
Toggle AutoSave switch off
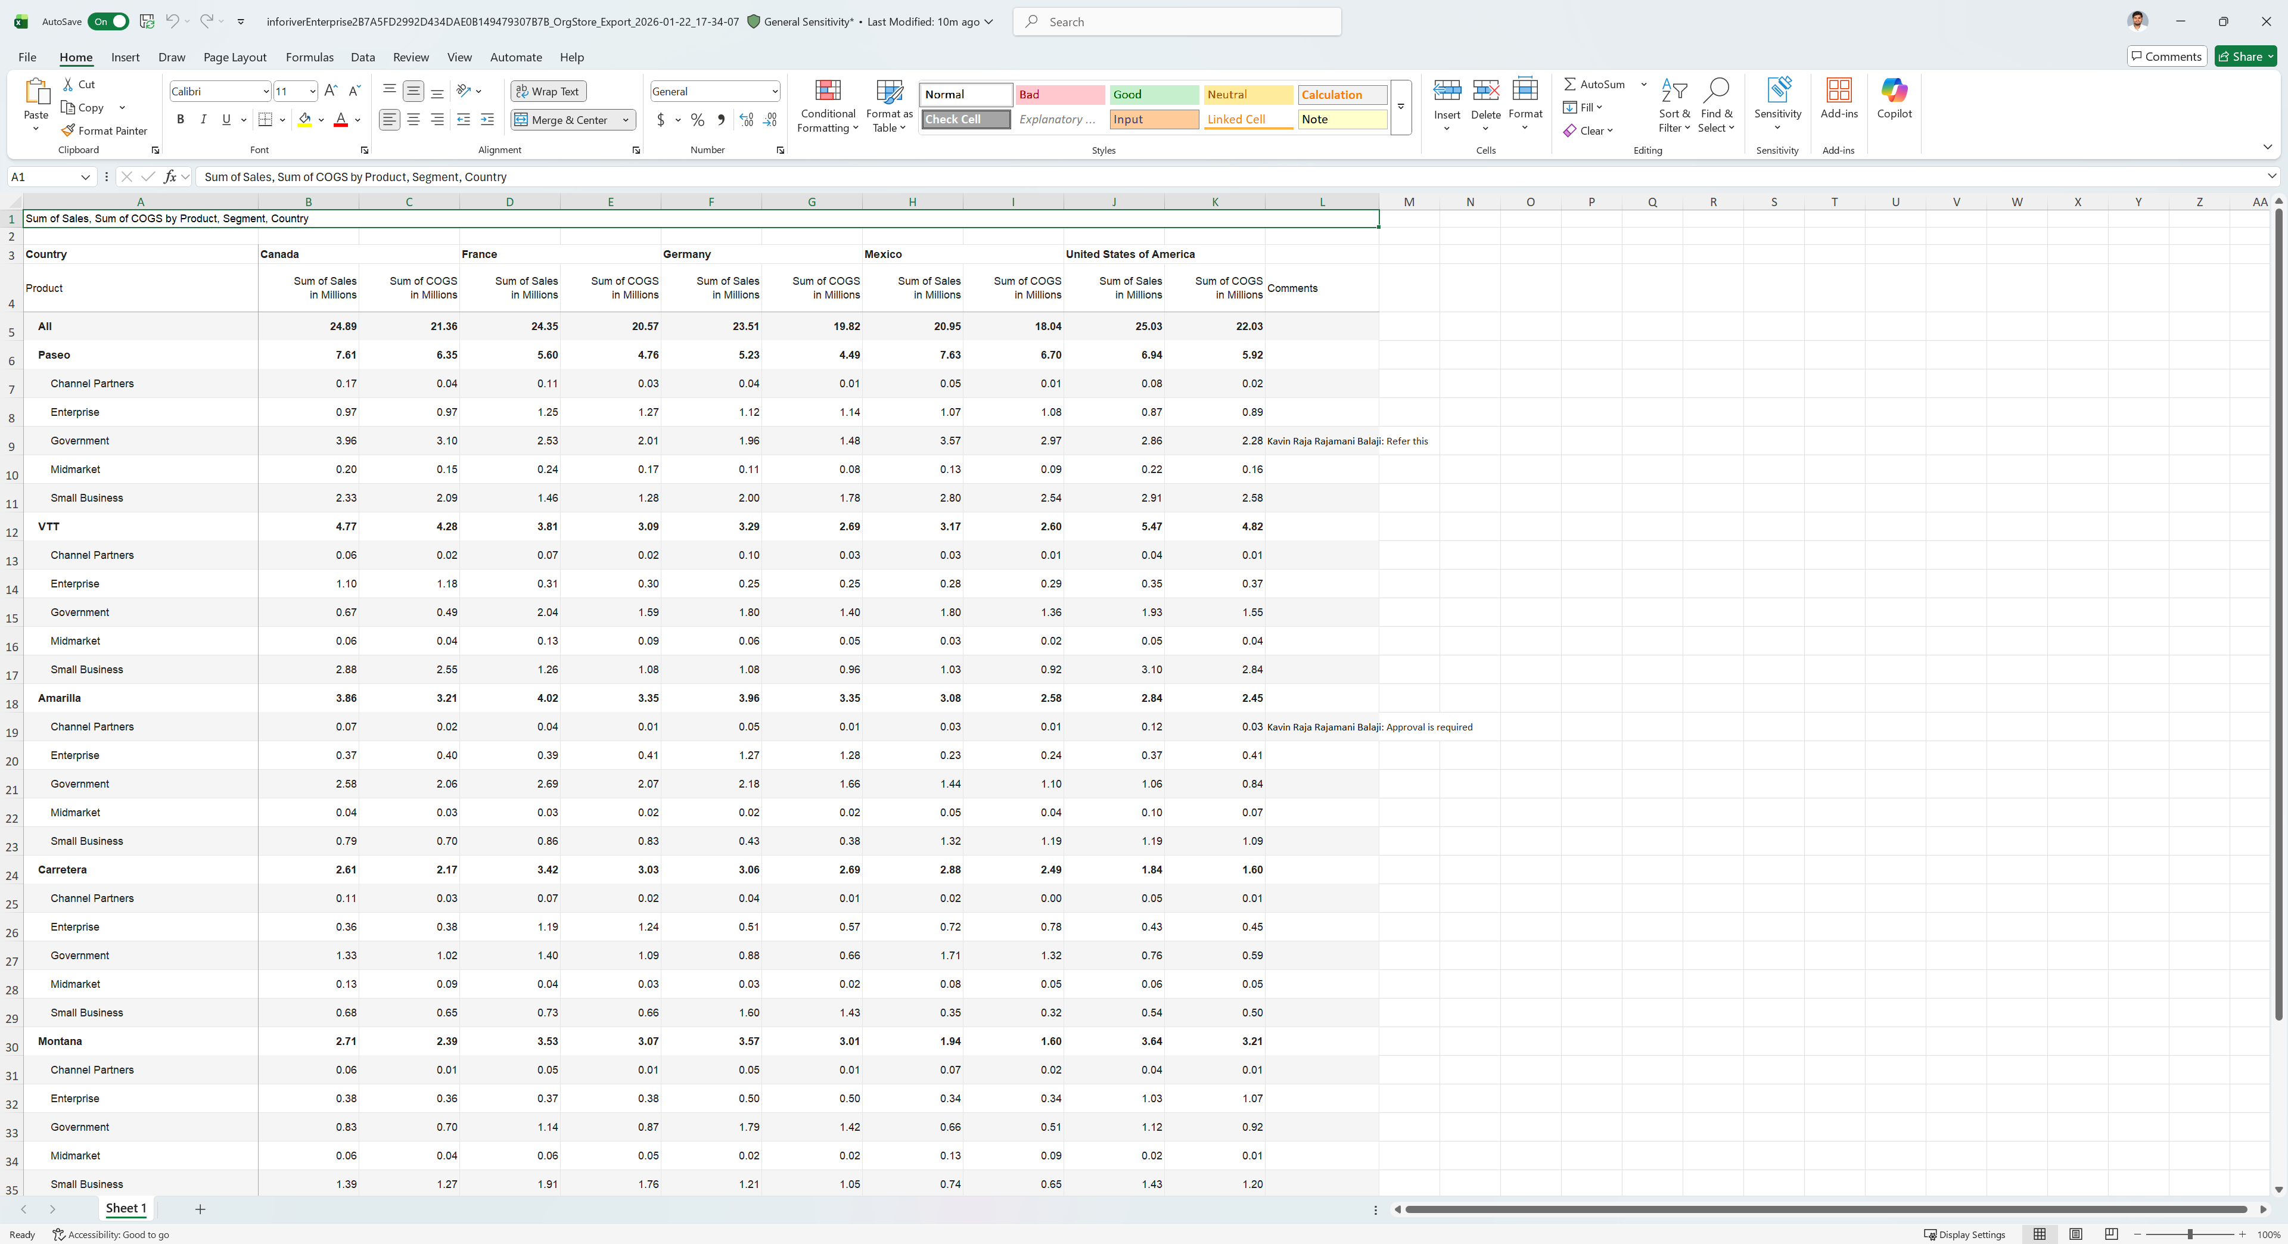tap(108, 21)
